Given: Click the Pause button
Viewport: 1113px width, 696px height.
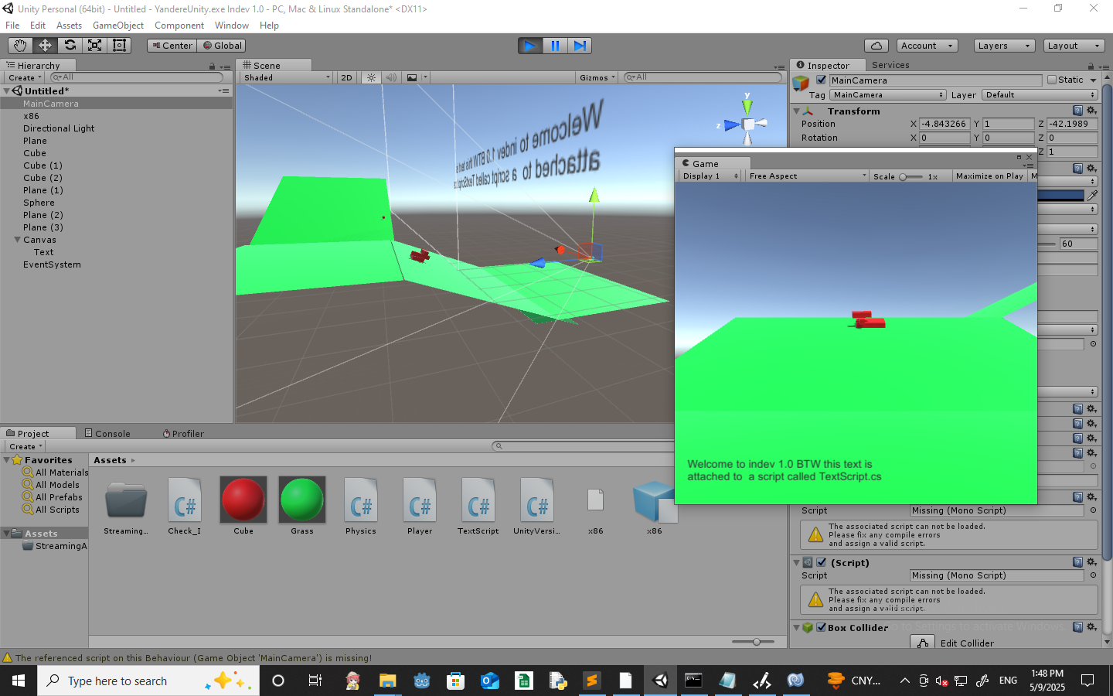Looking at the screenshot, I should point(555,46).
